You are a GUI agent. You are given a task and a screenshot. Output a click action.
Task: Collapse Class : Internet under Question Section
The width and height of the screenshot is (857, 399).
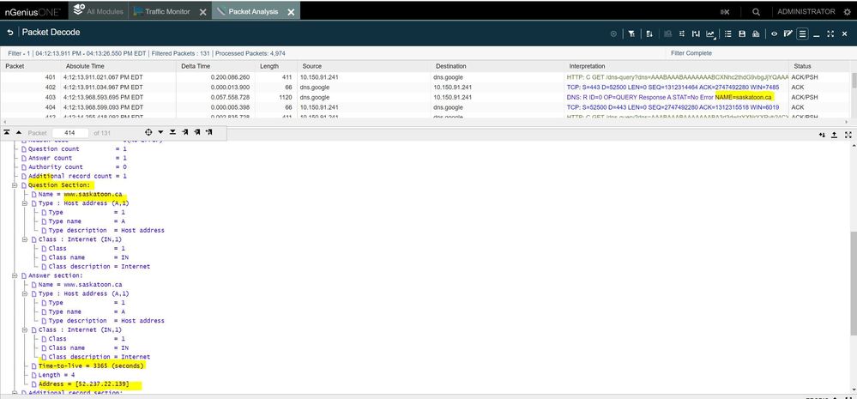point(25,239)
